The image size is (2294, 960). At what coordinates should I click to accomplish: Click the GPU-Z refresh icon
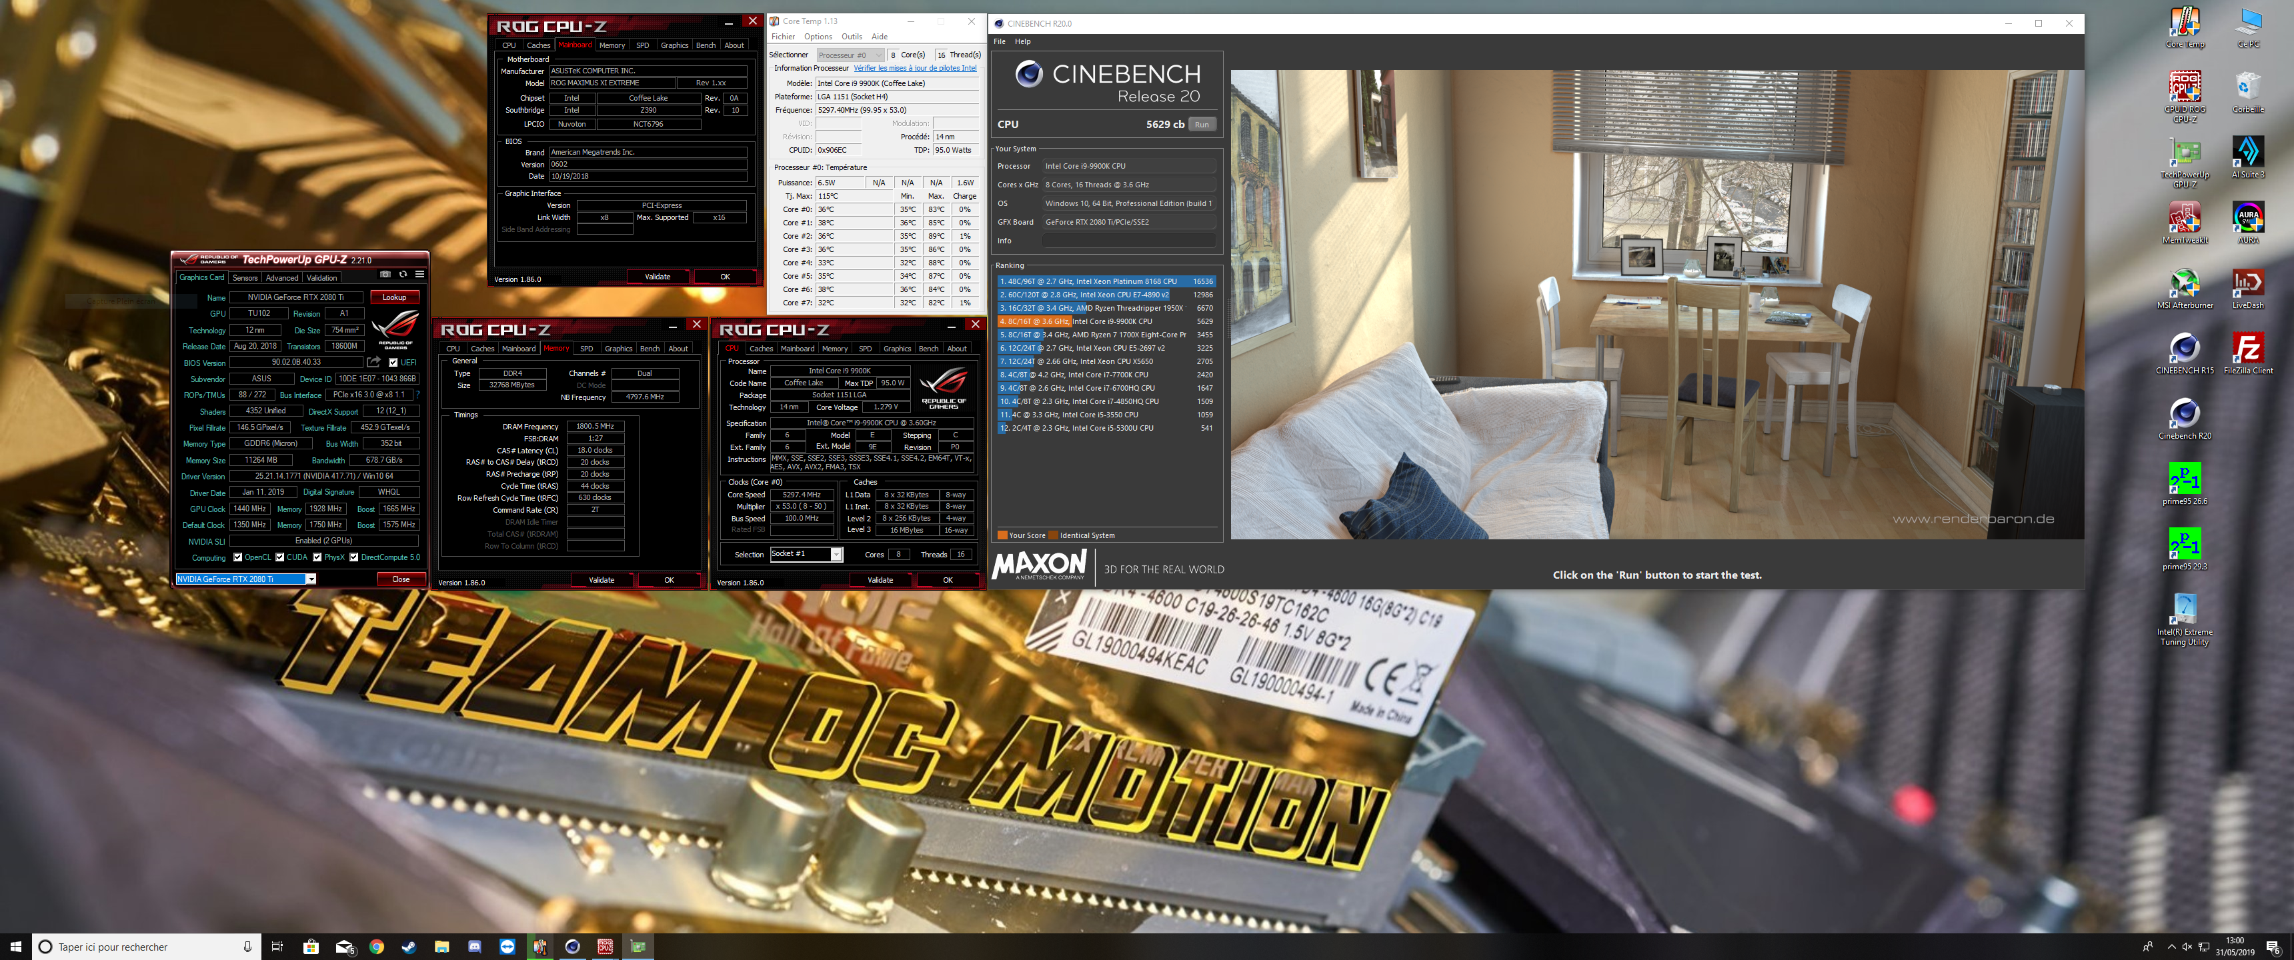tap(403, 274)
